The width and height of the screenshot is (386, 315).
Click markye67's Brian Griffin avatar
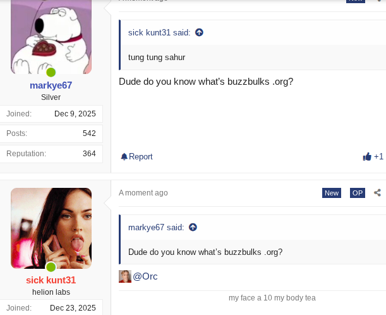click(x=51, y=38)
